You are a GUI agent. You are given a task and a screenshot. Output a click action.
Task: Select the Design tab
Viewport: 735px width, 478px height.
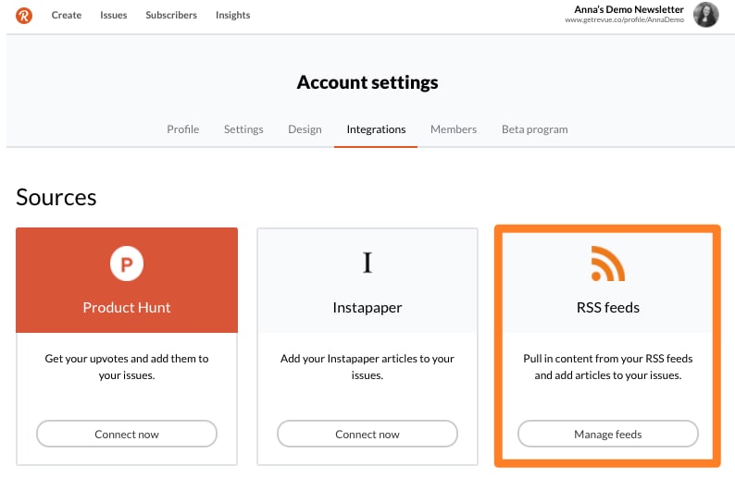tap(305, 129)
